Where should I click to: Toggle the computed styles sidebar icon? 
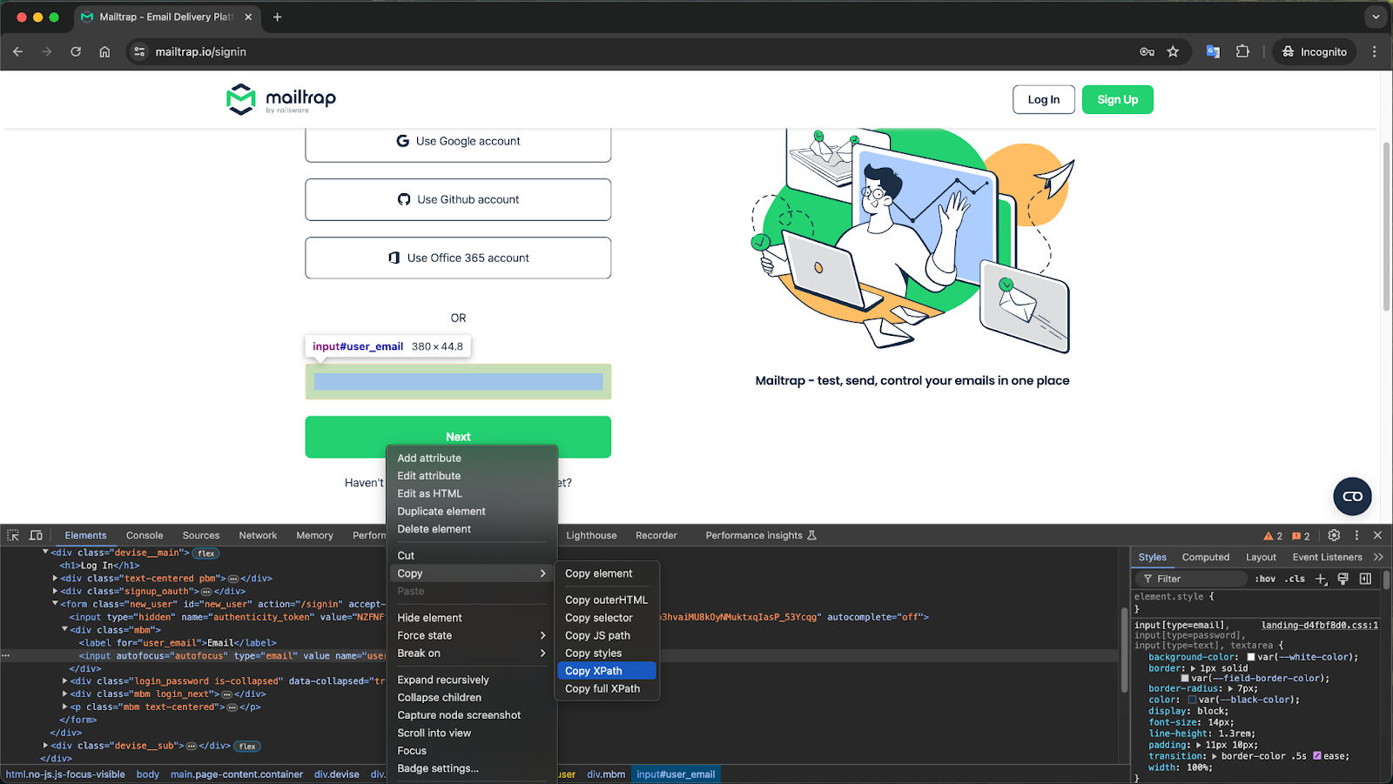[1365, 579]
